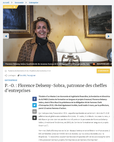
Task: Open the Accueil breadcrumb link
Action: tap(6, 2)
